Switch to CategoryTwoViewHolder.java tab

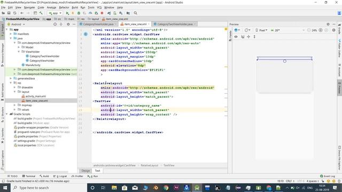tap(175, 24)
